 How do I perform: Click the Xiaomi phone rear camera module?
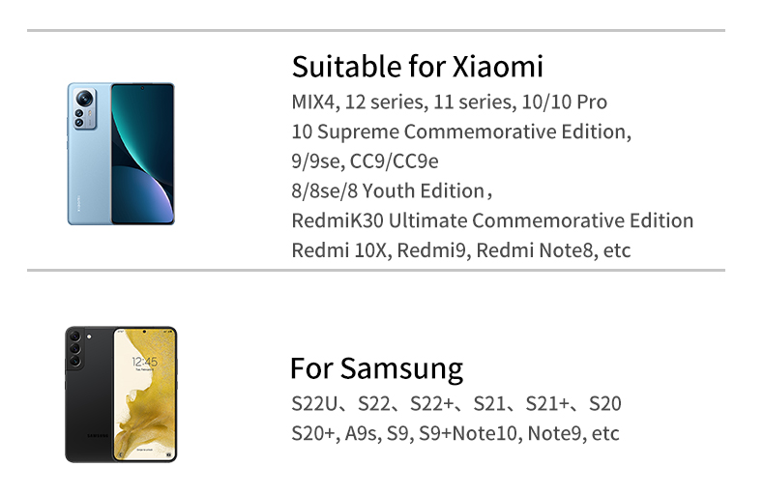pyautogui.click(x=85, y=109)
